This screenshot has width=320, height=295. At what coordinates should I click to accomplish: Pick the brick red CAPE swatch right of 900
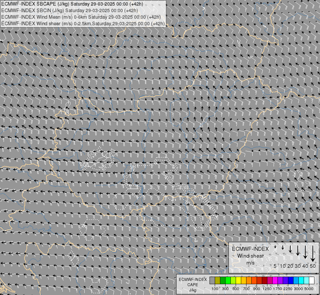click(260, 281)
